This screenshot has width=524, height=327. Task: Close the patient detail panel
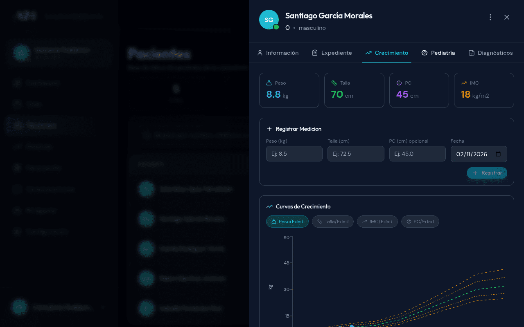[x=507, y=17]
